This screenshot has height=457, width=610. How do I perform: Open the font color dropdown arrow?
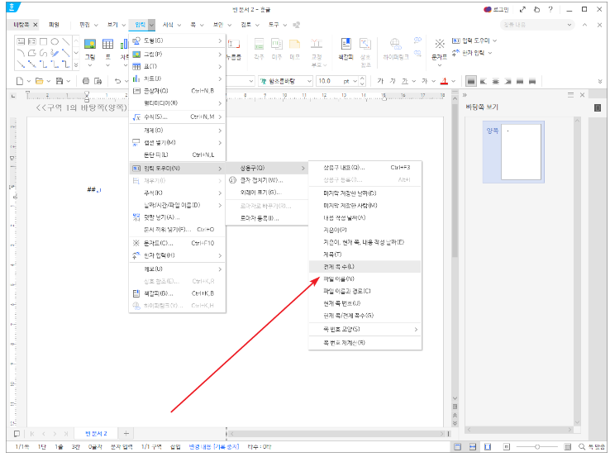tap(453, 81)
